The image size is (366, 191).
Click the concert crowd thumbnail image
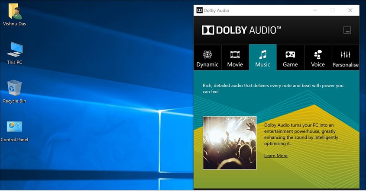230,143
